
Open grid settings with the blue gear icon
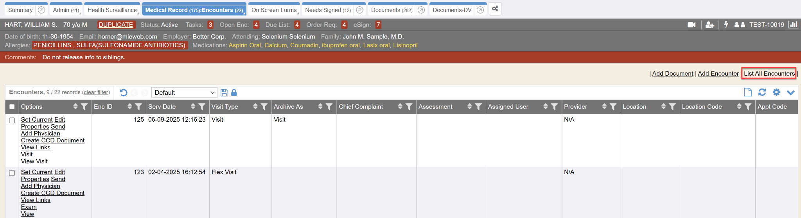click(x=776, y=92)
